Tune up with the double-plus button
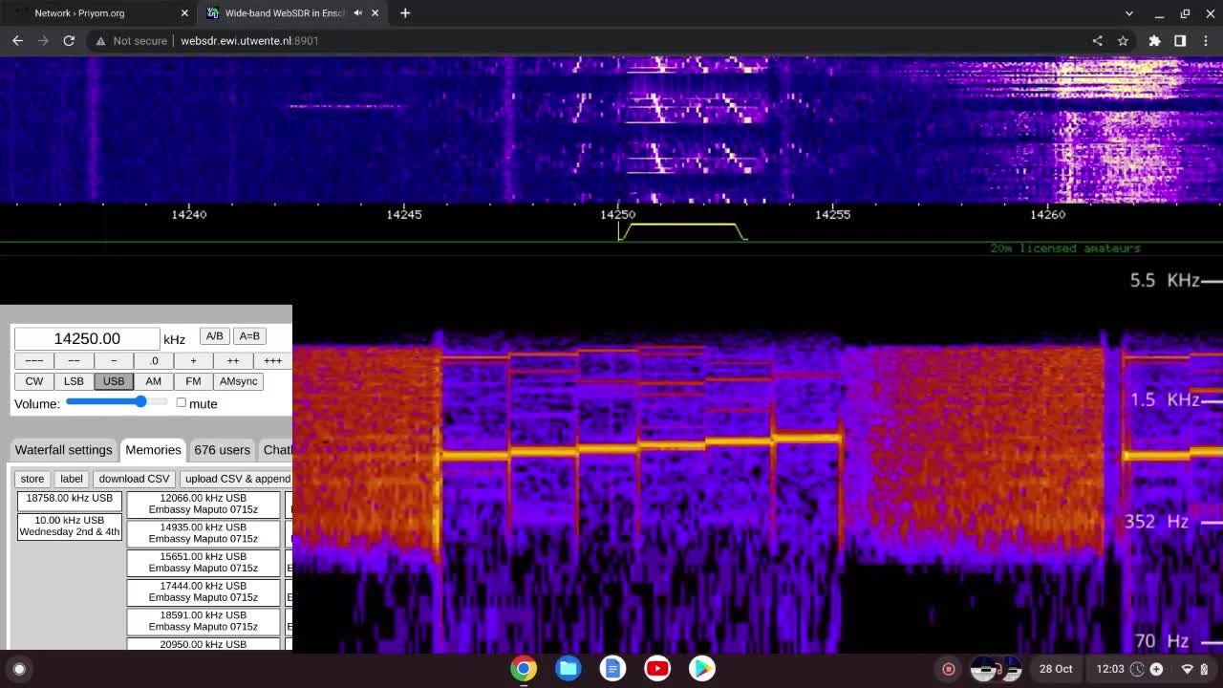 tap(233, 360)
